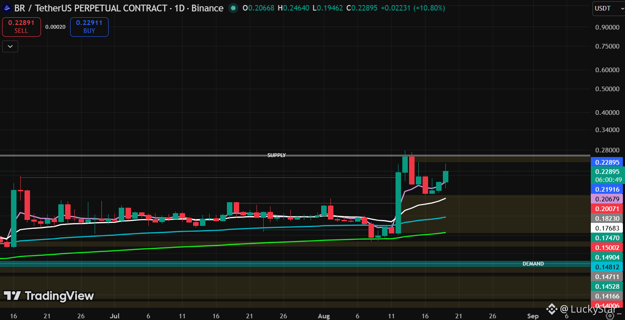Image resolution: width=625 pixels, height=320 pixels.
Task: Click the 0.75000 price scale tick
Action: click(607, 46)
